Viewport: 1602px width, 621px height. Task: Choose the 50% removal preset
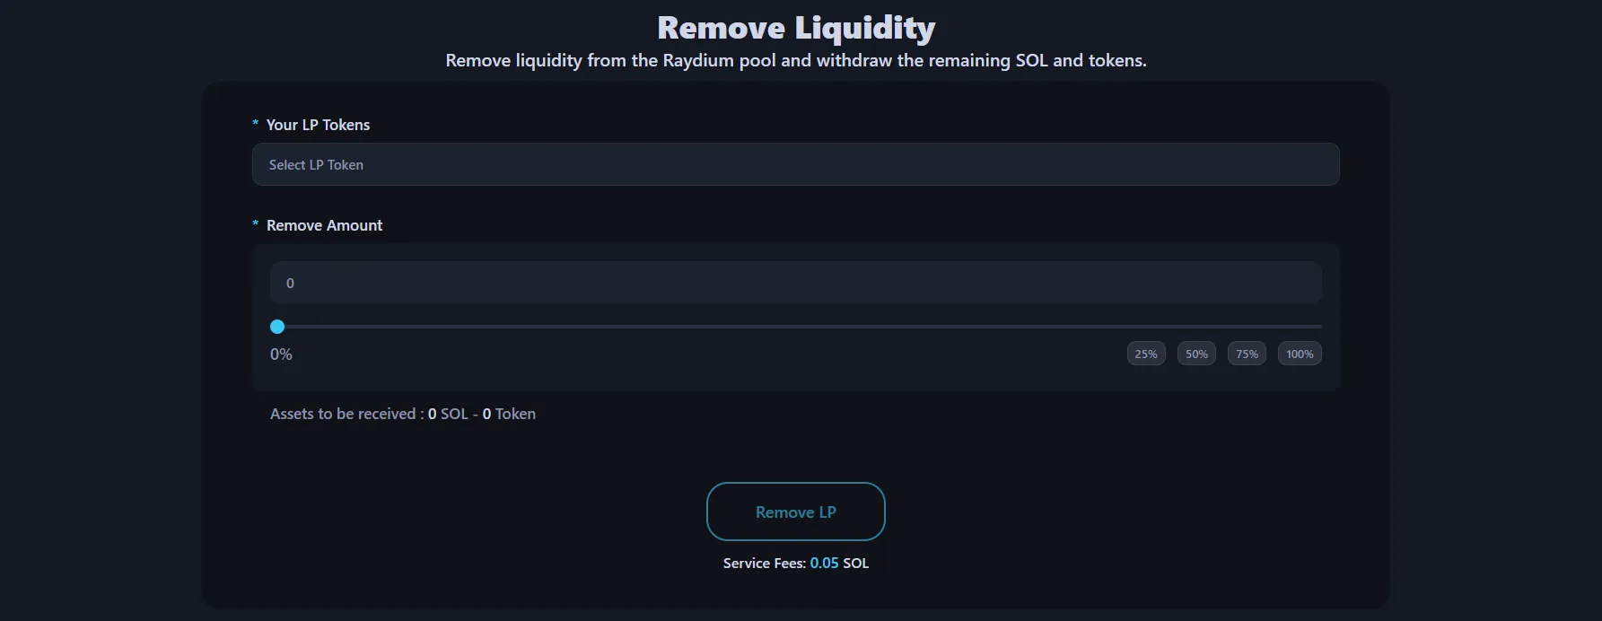[x=1195, y=353]
